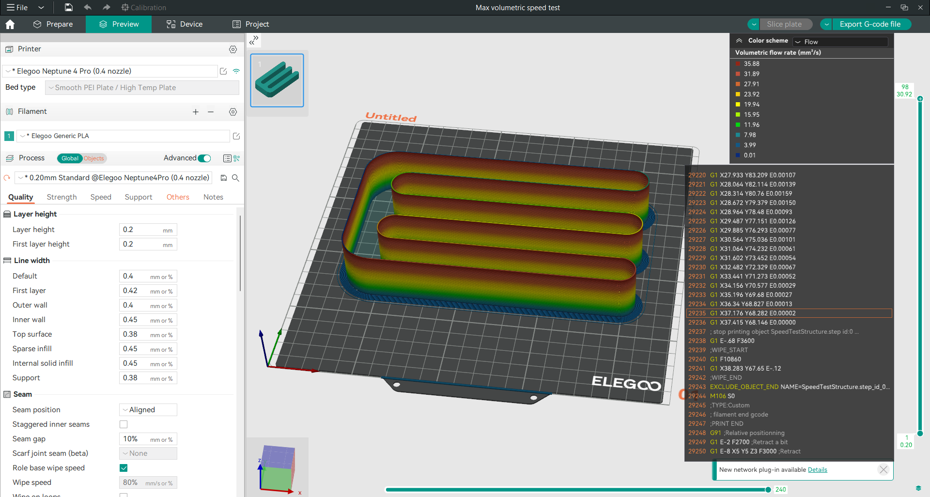Close the network plug-in notification

pos(883,469)
